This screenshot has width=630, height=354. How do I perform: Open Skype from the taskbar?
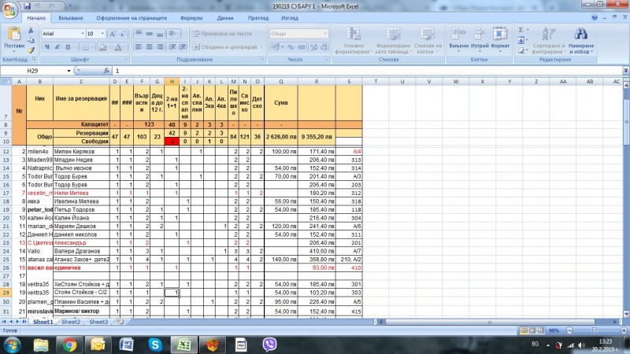155,345
